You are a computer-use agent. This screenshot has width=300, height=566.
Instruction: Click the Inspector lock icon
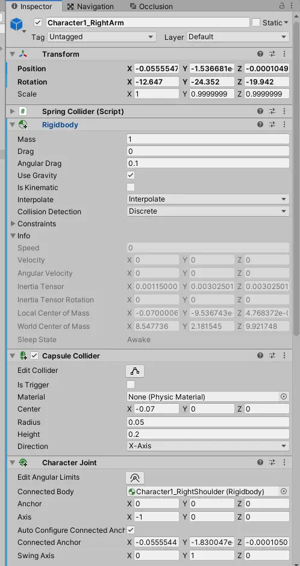(281, 6)
